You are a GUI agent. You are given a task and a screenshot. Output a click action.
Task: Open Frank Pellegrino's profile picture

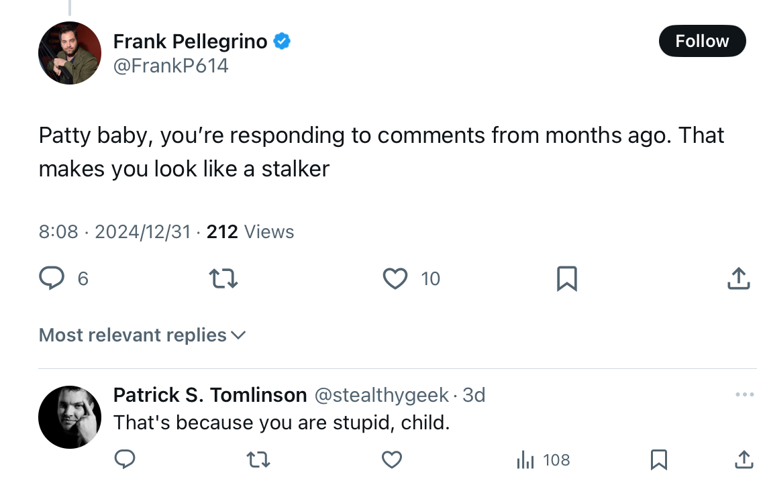(70, 53)
